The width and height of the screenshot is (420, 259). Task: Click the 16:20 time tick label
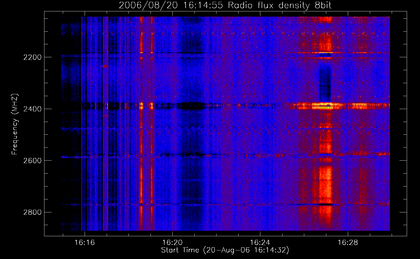point(172,243)
